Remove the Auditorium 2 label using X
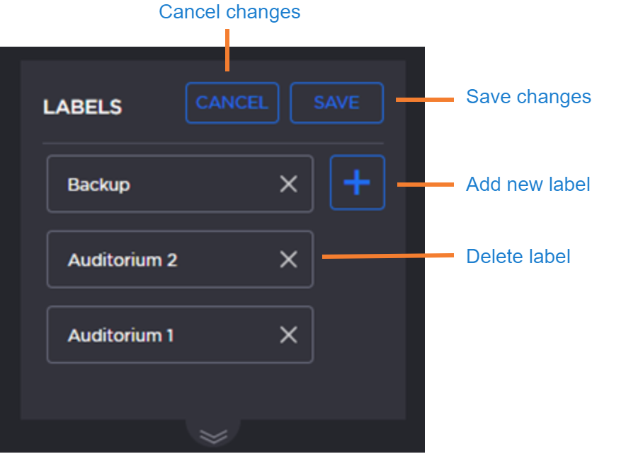Screen dimensions: 626x454 pos(288,260)
